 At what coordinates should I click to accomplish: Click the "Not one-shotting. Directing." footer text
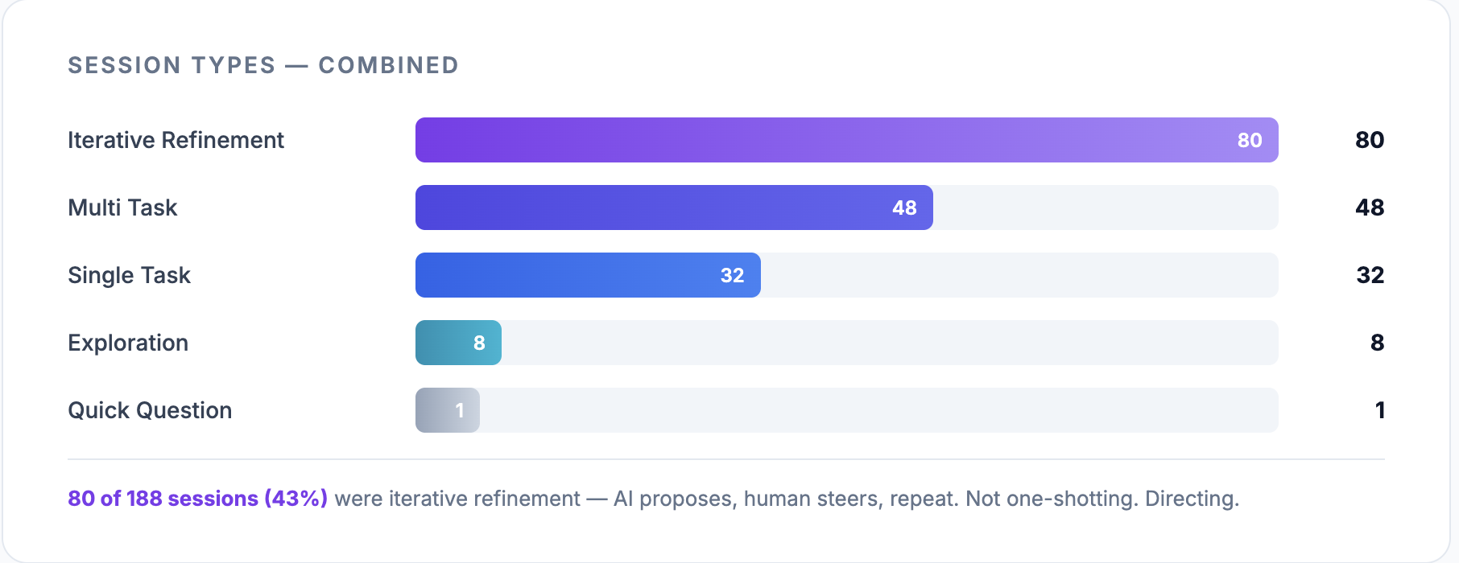coord(1101,499)
